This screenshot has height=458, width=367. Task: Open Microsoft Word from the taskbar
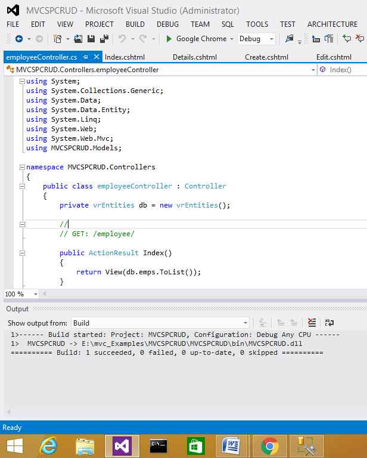pos(231,446)
